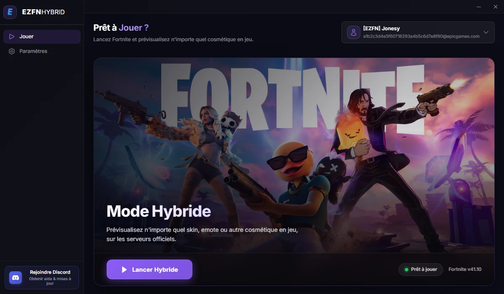Click the play arrow in Lancer Hybride

[x=124, y=270]
